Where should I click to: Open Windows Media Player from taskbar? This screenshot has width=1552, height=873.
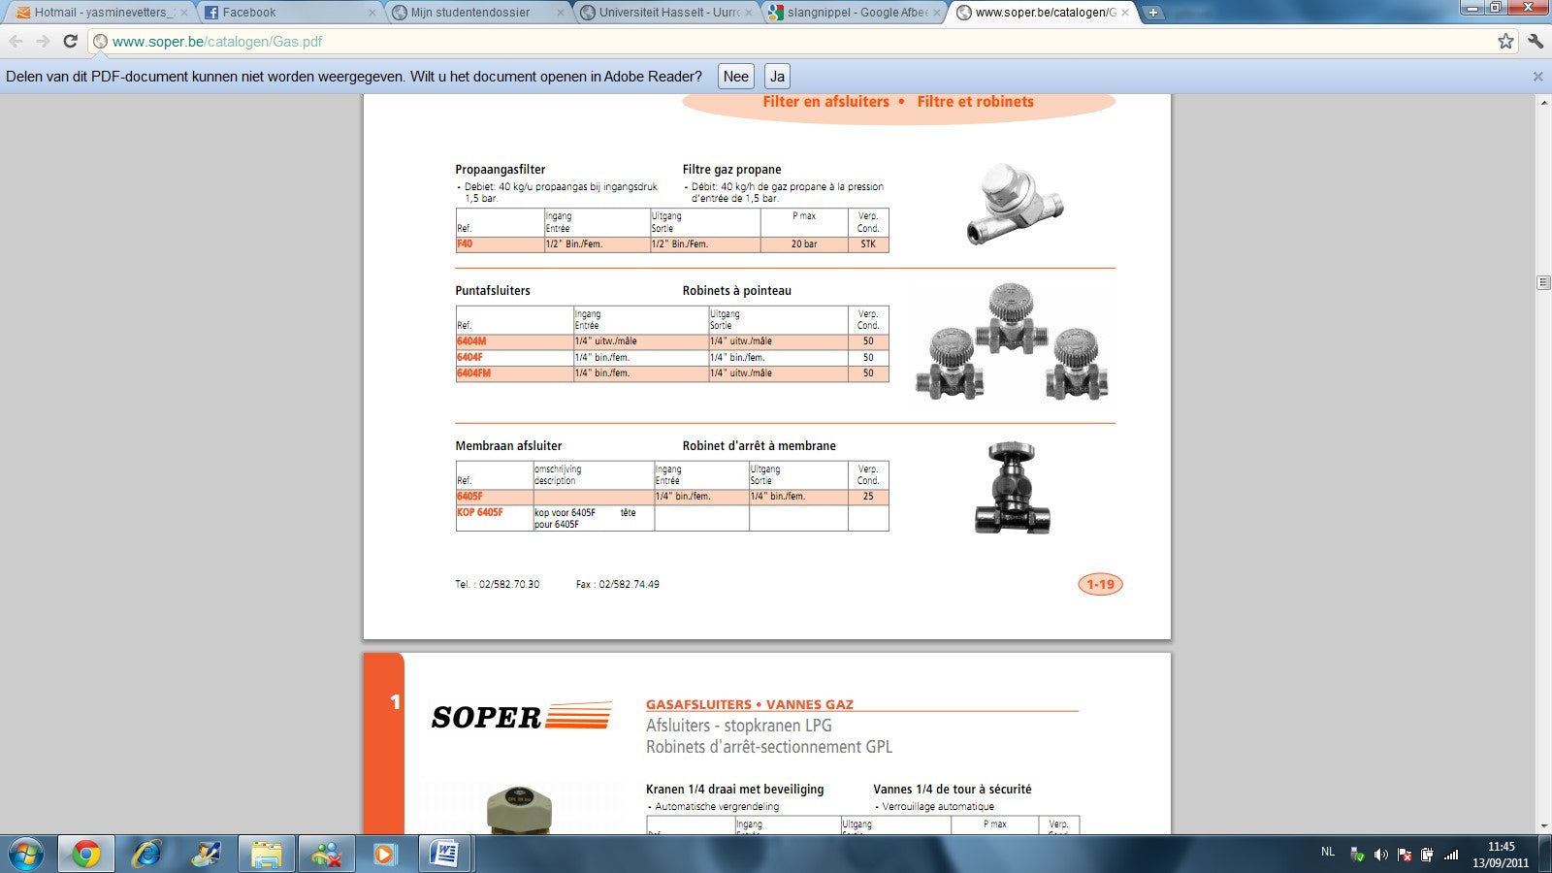click(x=385, y=854)
